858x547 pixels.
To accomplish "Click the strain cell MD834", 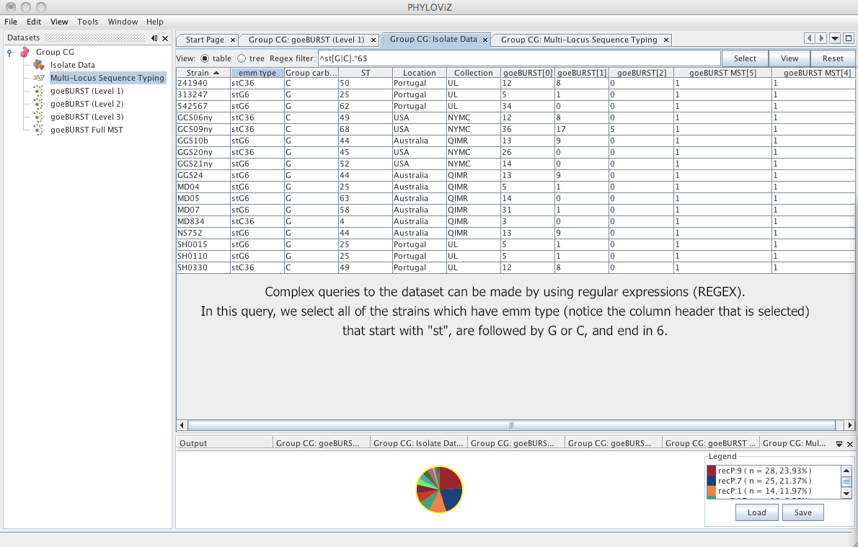I will coord(203,221).
